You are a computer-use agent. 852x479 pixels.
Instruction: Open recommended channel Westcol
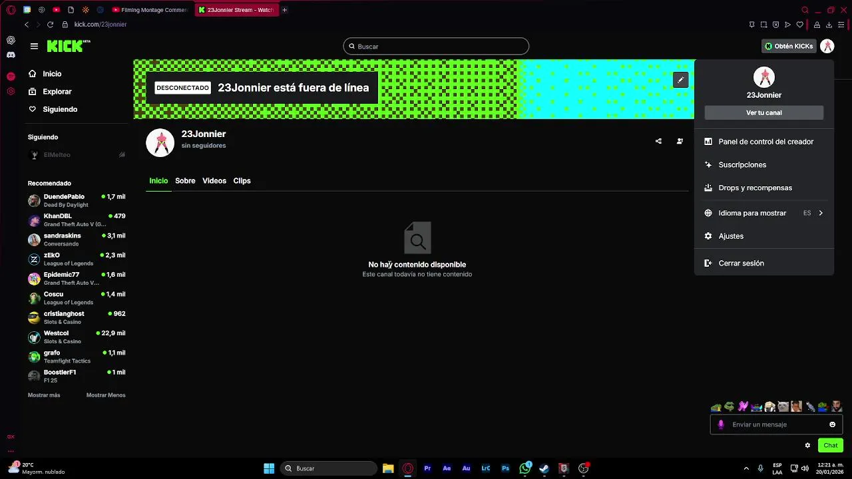point(77,337)
